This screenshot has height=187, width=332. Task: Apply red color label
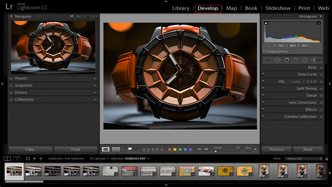click(x=170, y=149)
